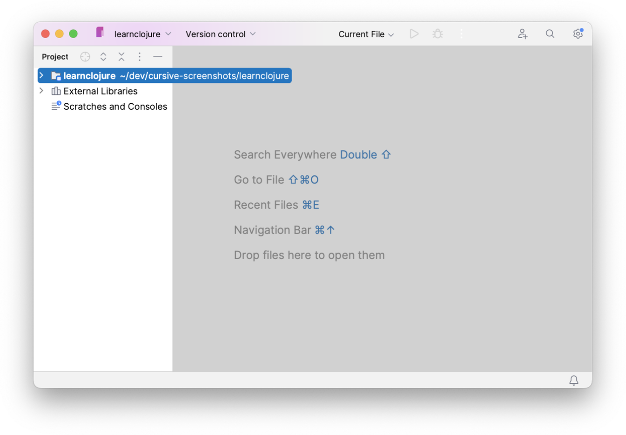The width and height of the screenshot is (626, 435).
Task: Open notifications bell in status bar
Action: tap(574, 381)
